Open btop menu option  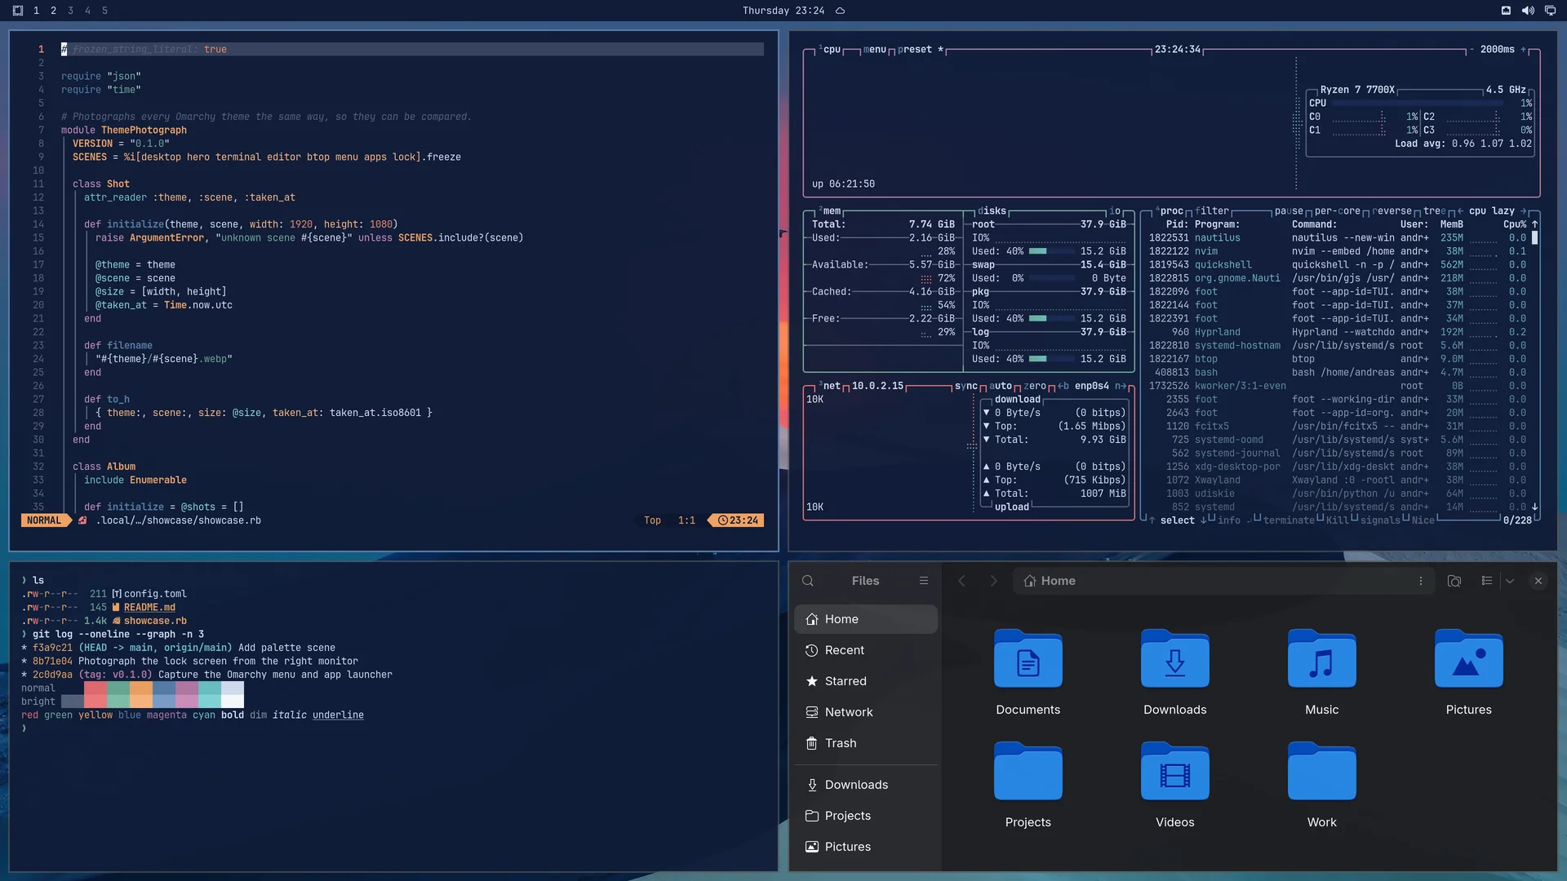point(874,50)
